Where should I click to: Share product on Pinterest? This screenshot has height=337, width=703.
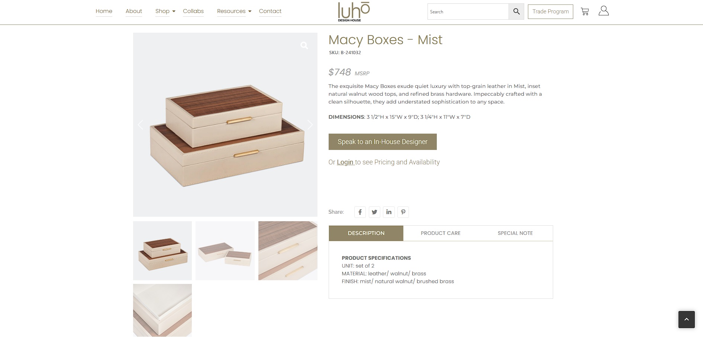(403, 212)
